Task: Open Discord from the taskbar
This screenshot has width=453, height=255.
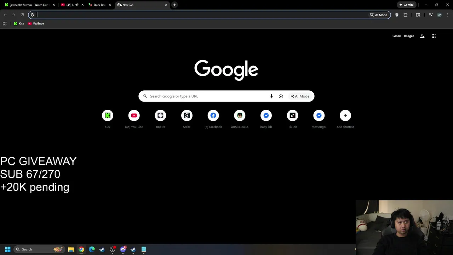Action: [123, 249]
